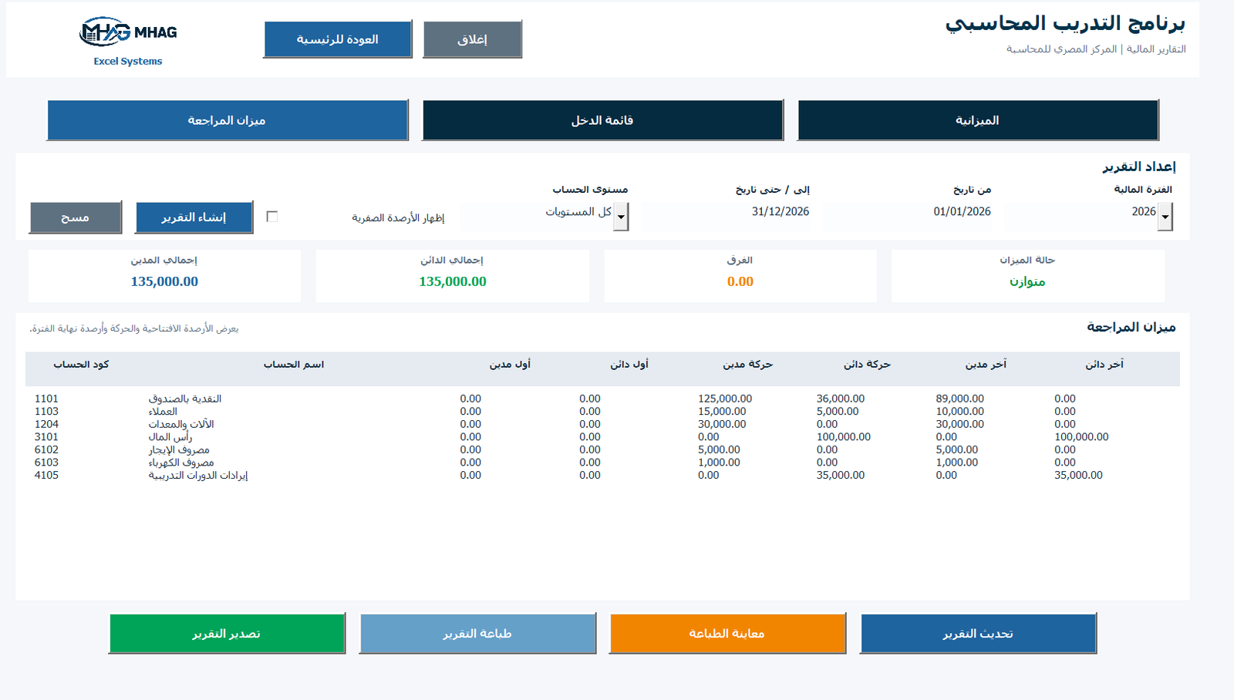Click the أول مدين column header
The width and height of the screenshot is (1234, 700).
(x=510, y=364)
